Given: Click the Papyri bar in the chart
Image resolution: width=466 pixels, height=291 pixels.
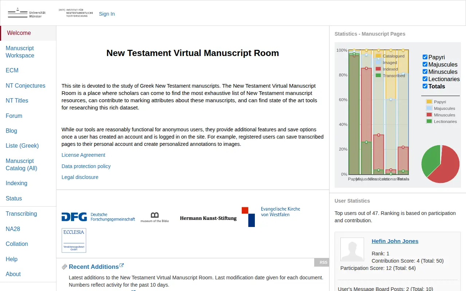Looking at the screenshot, I should click(x=354, y=113).
